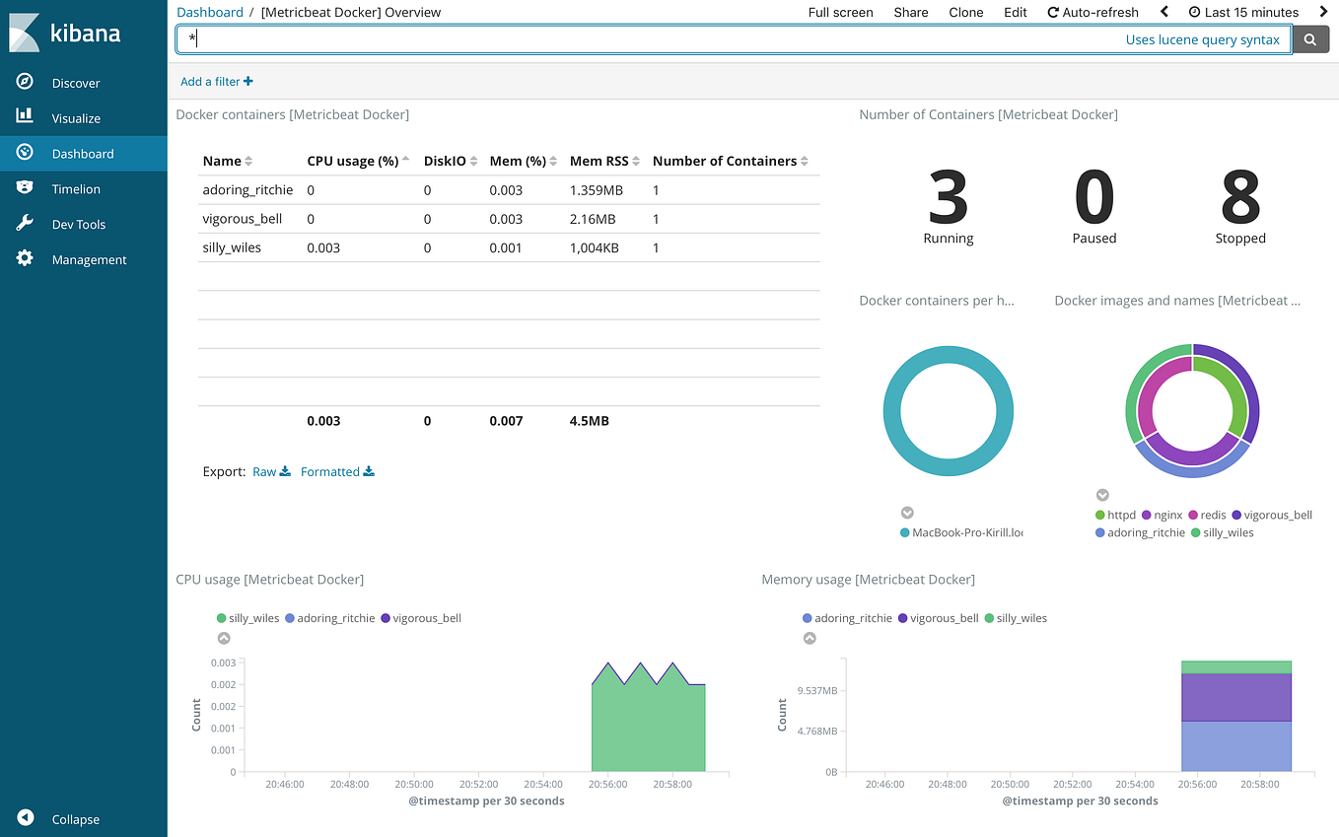The image size is (1339, 837).
Task: Open the Last 15 minutes time picker
Action: pos(1246,12)
